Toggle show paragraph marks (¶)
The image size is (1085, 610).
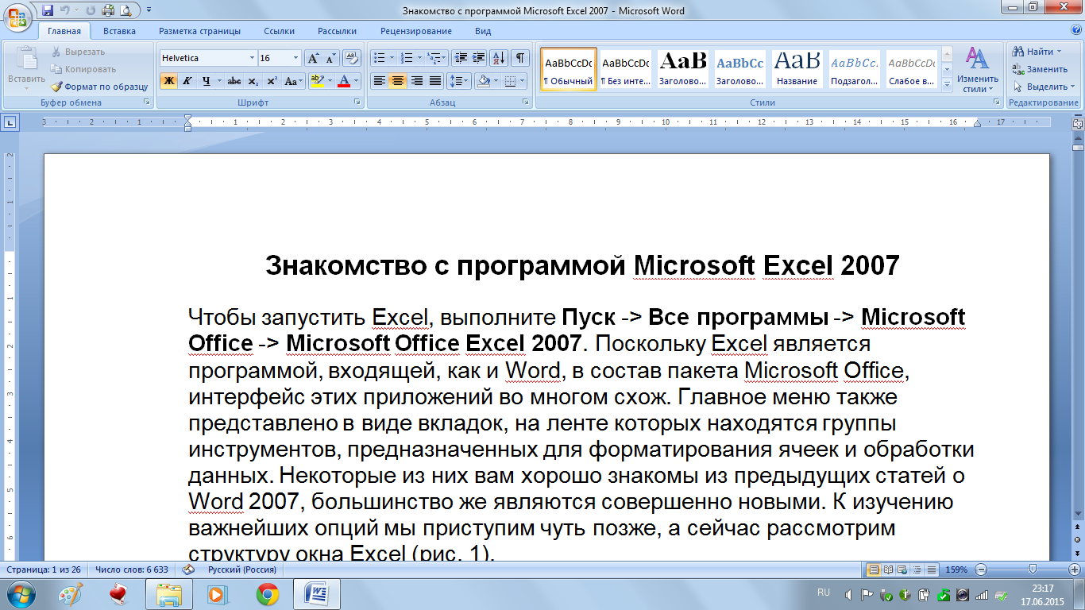[520, 58]
